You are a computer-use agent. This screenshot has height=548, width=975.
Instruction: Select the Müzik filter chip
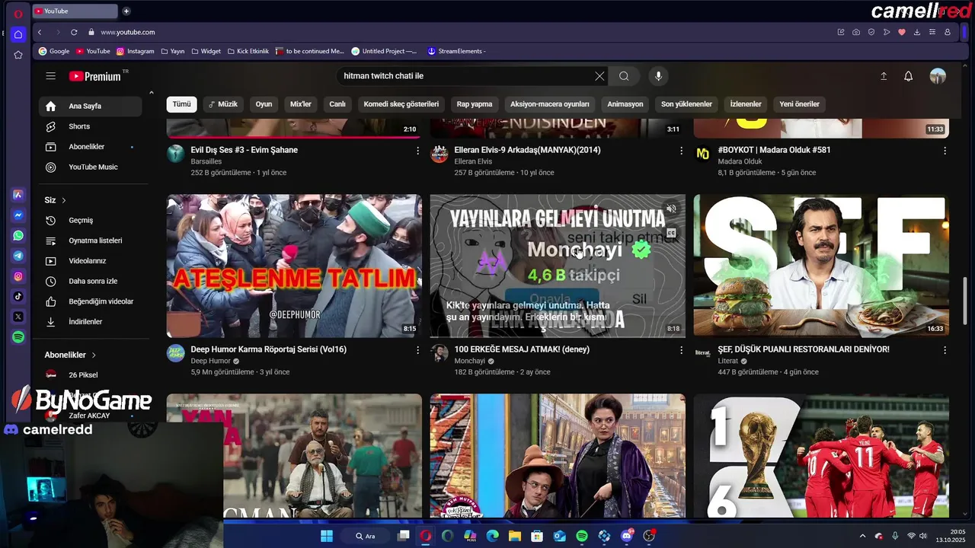click(x=223, y=104)
